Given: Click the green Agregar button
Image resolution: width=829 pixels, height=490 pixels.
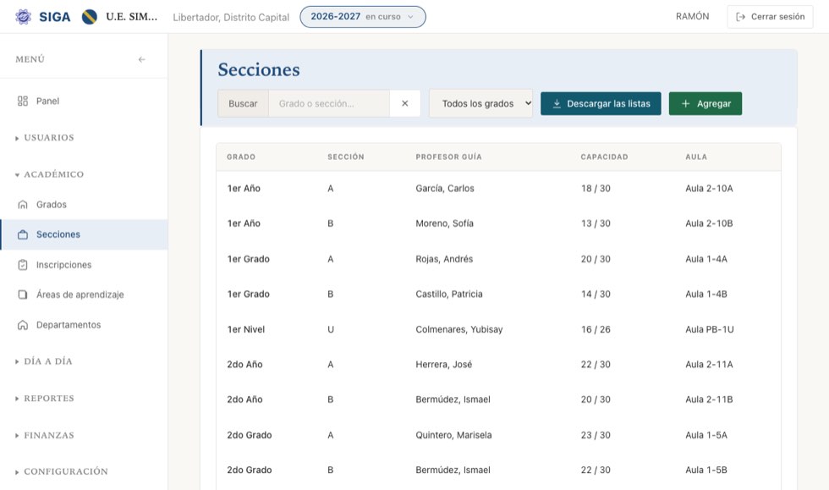Looking at the screenshot, I should tap(705, 104).
